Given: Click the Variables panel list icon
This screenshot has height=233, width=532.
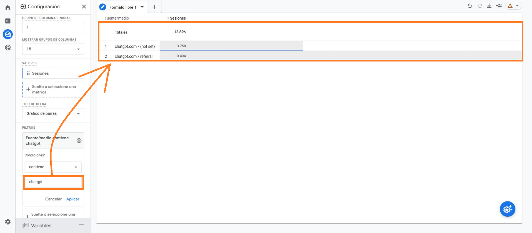Looking at the screenshot, I should 25,226.
